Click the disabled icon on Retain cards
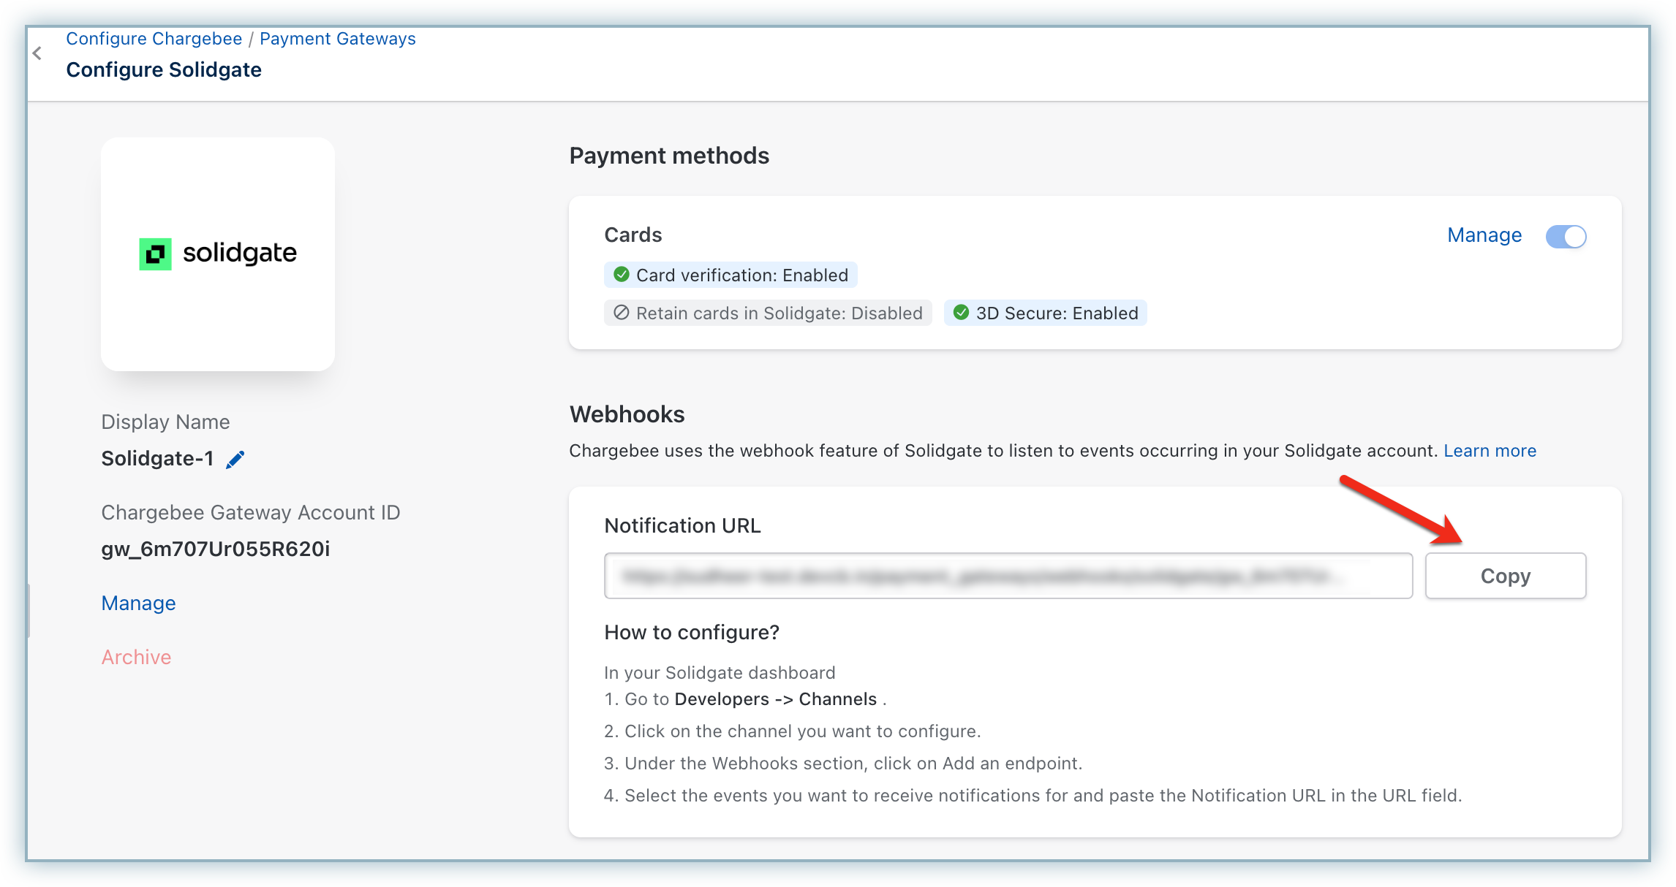 coord(621,313)
